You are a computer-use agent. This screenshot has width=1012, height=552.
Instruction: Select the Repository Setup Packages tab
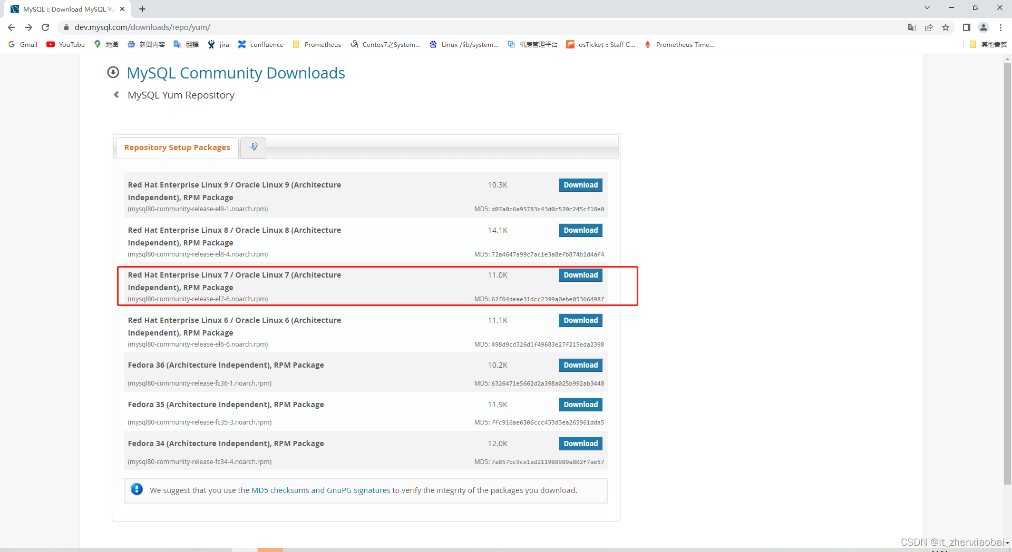click(x=177, y=147)
